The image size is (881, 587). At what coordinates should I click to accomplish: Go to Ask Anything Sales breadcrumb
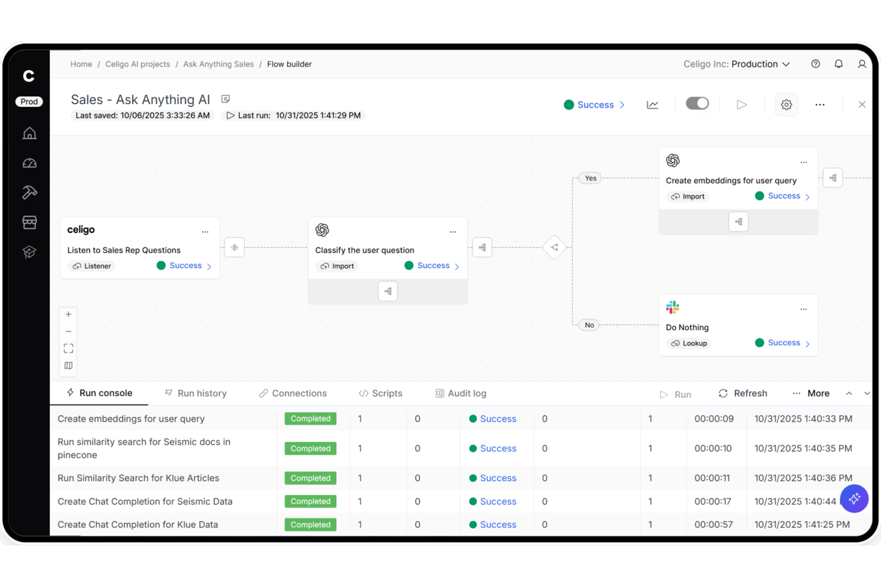point(218,64)
